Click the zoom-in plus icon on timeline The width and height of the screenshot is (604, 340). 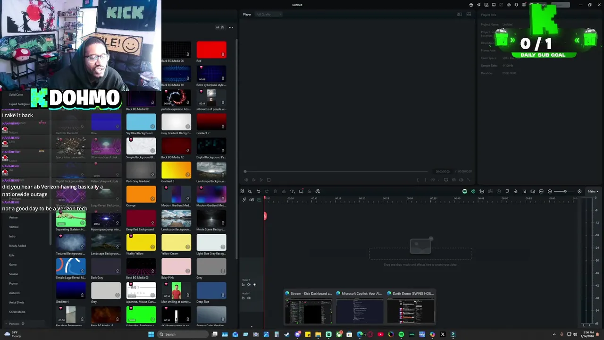(x=579, y=191)
